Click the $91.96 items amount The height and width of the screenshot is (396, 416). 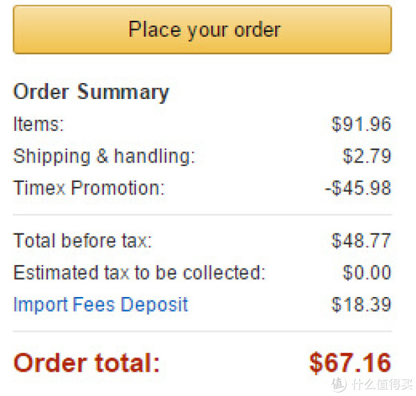tap(361, 124)
